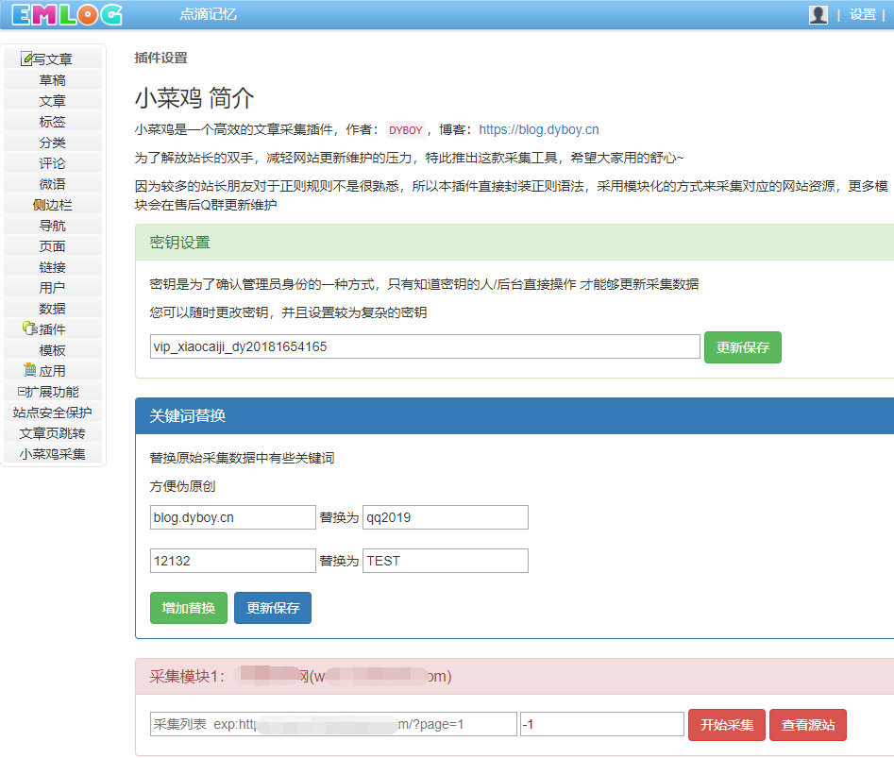Click the 采集模块1 panel header
Viewport: 894px width, 758px height.
514,677
